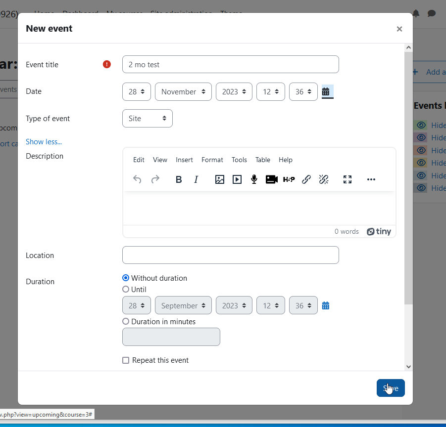The height and width of the screenshot is (427, 446).
Task: Select the Without duration option
Action: coord(126,278)
